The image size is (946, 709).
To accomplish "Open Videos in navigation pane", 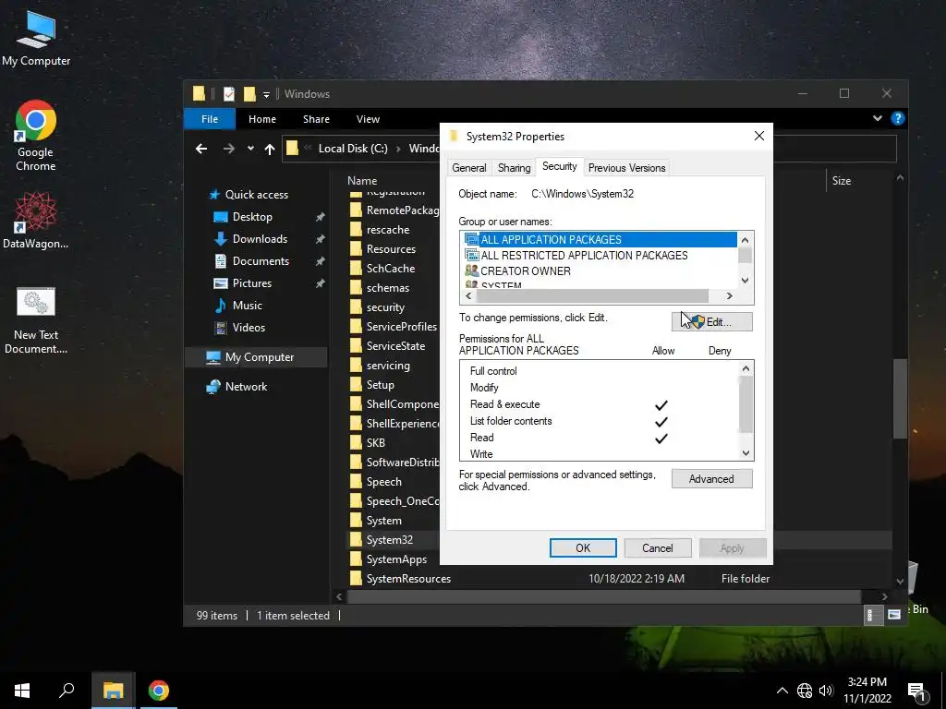I will click(x=249, y=328).
